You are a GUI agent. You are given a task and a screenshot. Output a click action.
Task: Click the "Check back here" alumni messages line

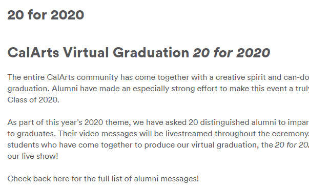[x=103, y=179]
